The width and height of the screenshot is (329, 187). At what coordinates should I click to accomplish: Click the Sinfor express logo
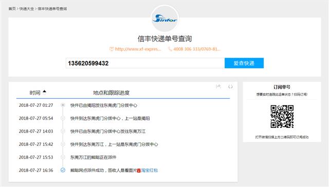click(164, 18)
